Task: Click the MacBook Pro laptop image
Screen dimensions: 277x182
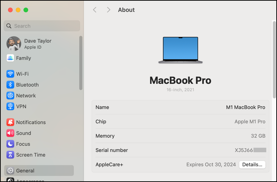Action: tap(180, 50)
